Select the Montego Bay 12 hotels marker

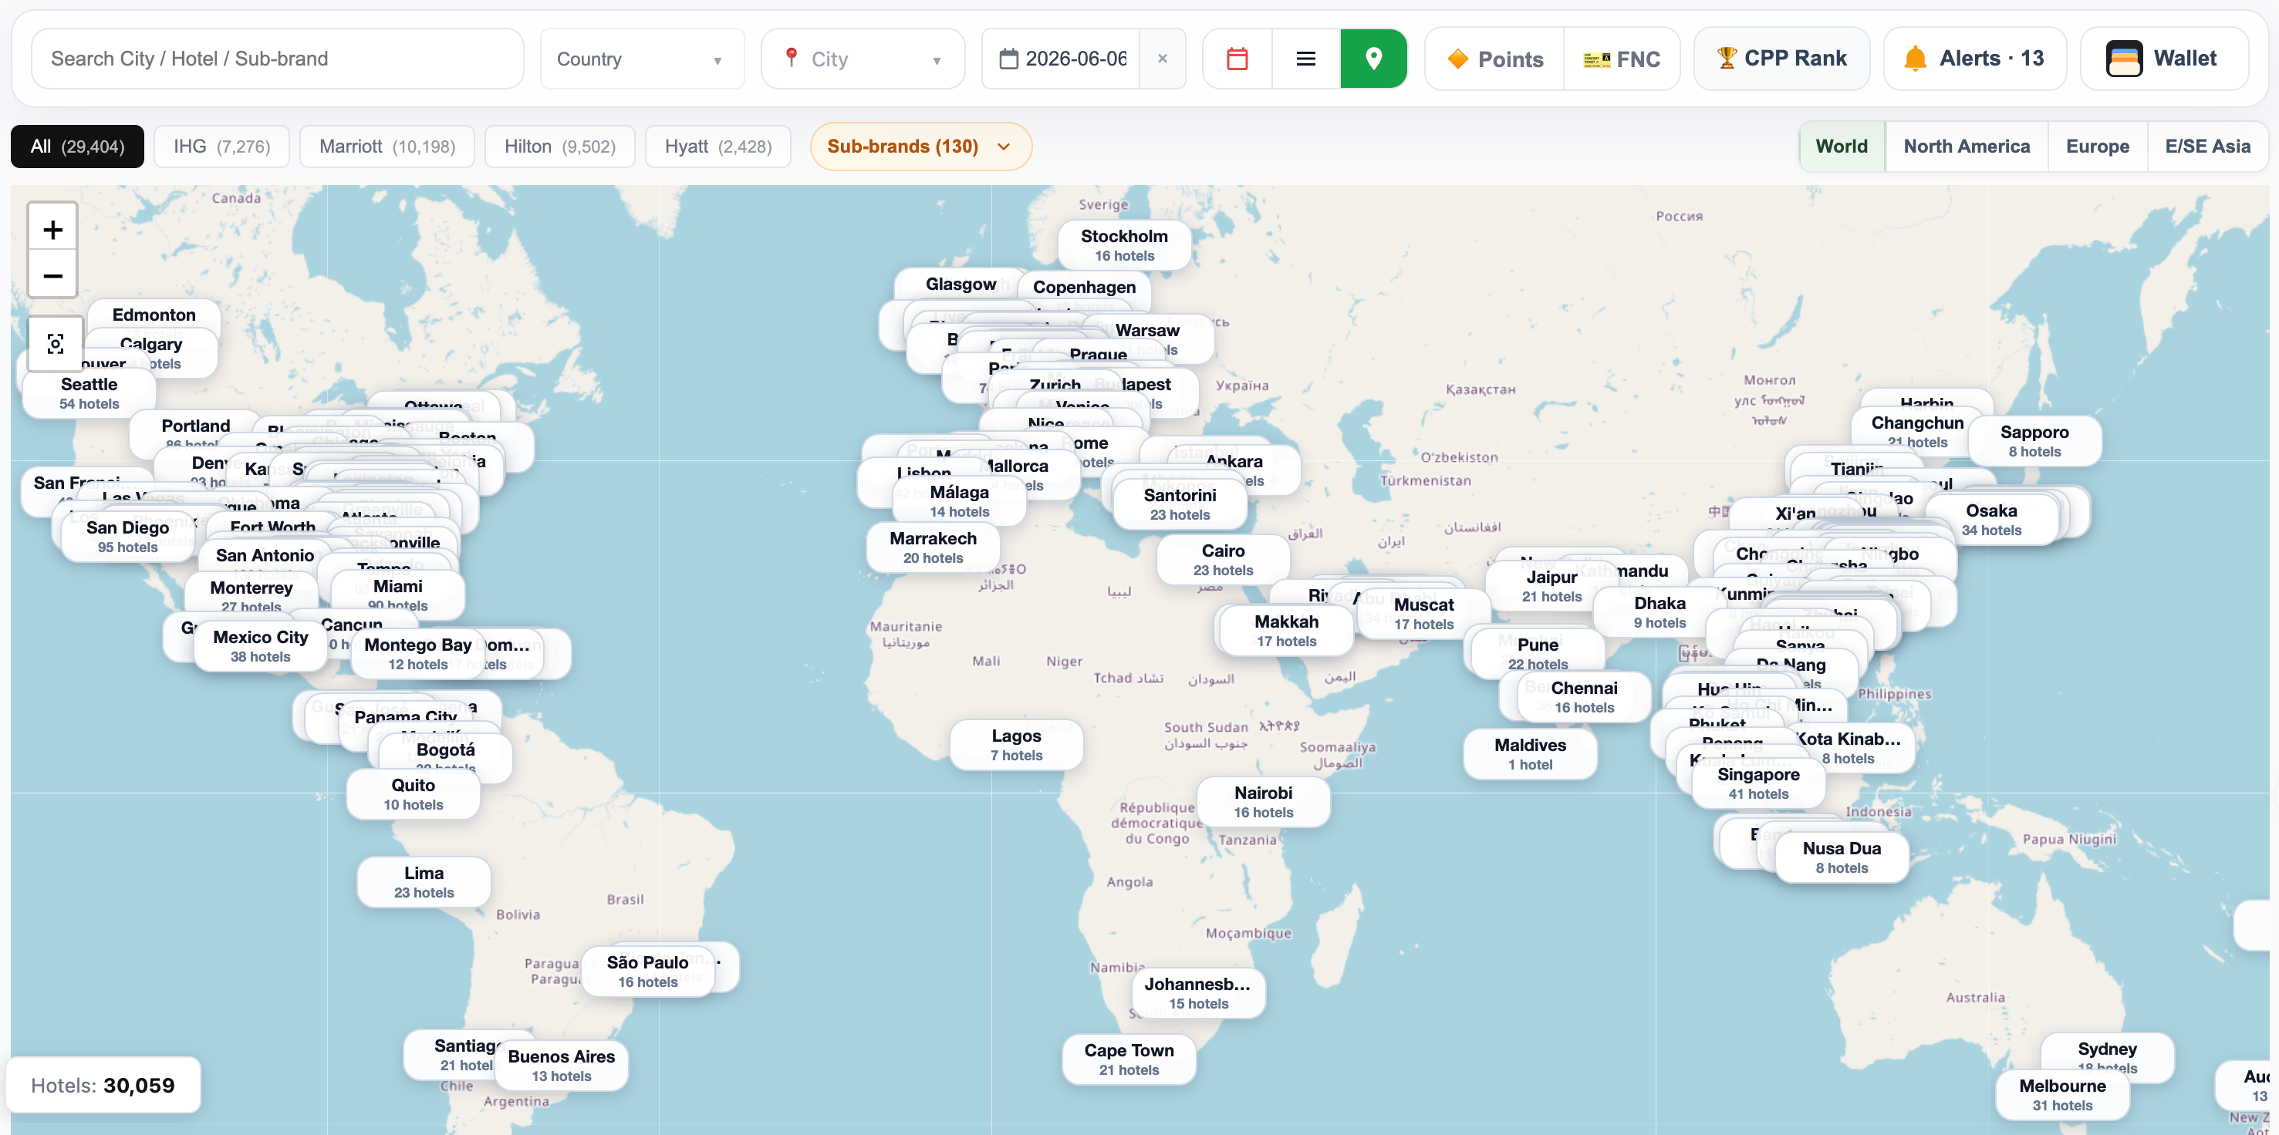(417, 654)
